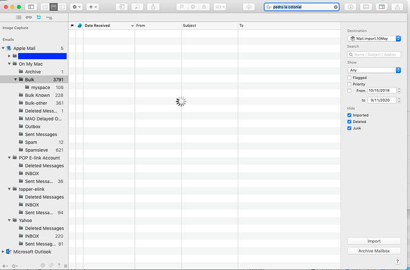Click the lock icon in the toolbar
410x270 pixels.
coord(204,7)
